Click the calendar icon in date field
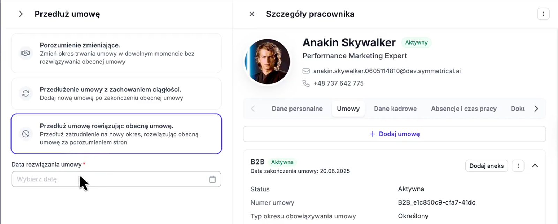This screenshot has width=558, height=224. click(x=212, y=179)
